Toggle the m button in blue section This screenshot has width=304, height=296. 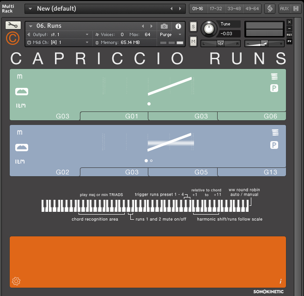tap(20, 132)
